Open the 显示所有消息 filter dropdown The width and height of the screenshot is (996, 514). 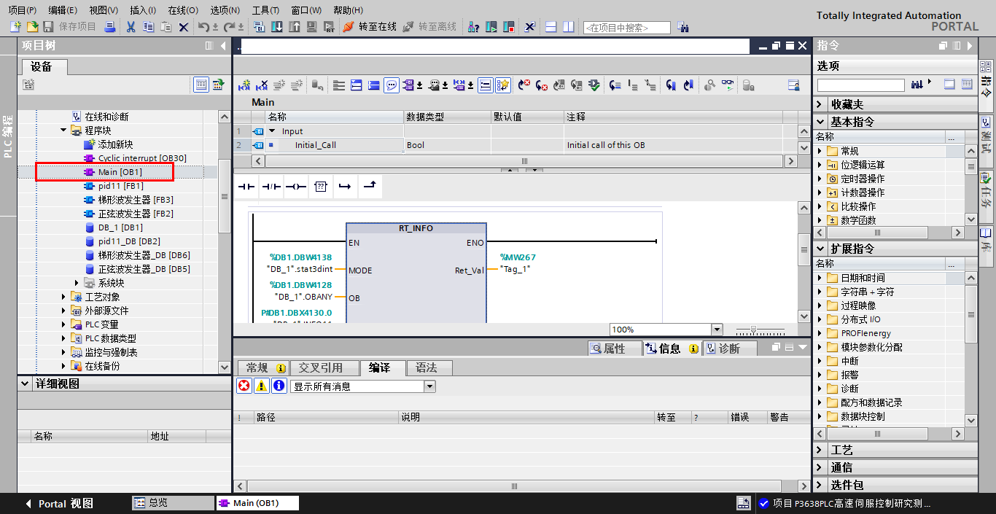429,386
